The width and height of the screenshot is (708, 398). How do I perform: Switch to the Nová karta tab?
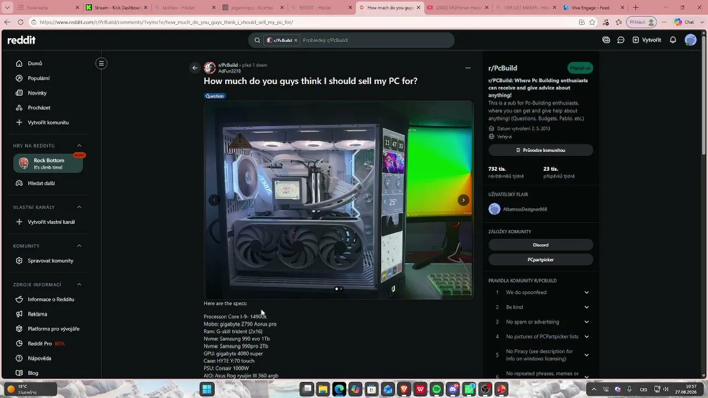pyautogui.click(x=47, y=8)
